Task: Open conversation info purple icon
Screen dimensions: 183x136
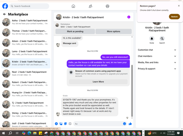Action: point(129,17)
